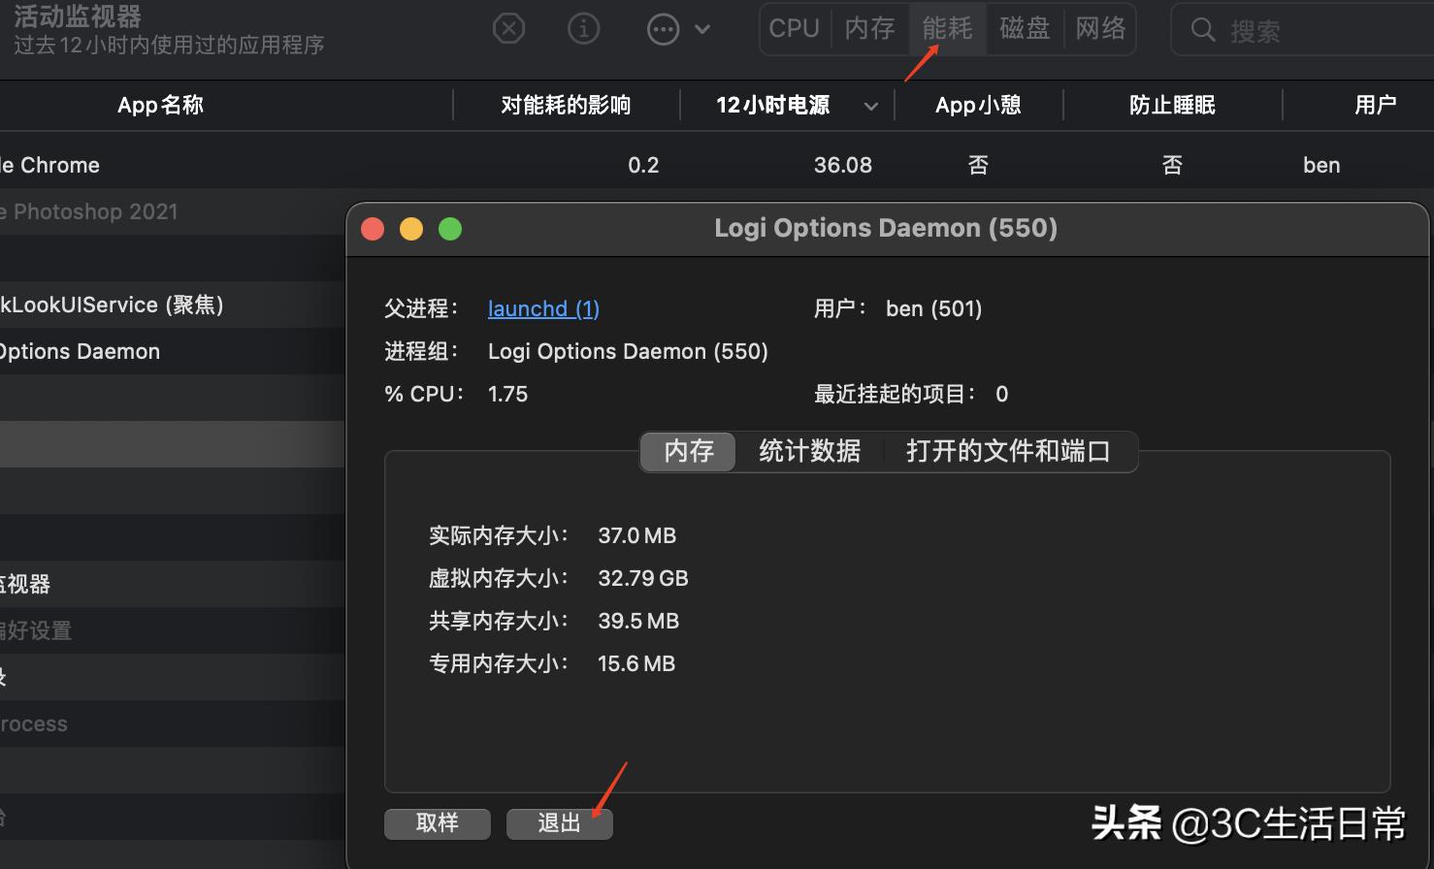The height and width of the screenshot is (869, 1434).
Task: Open the more options ellipsis icon
Action: tap(664, 28)
